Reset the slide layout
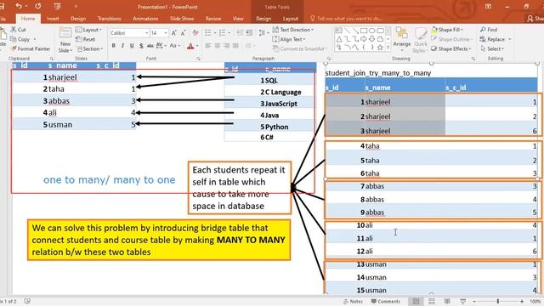Screen dimensions: 544x306 click(x=85, y=39)
